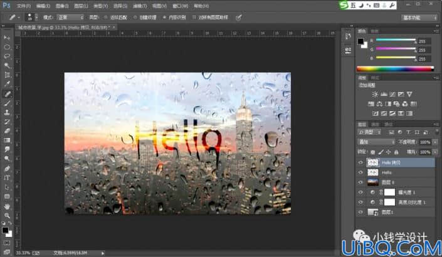Hide the Hello layer
Image resolution: width=442 pixels, height=257 pixels.
point(360,172)
